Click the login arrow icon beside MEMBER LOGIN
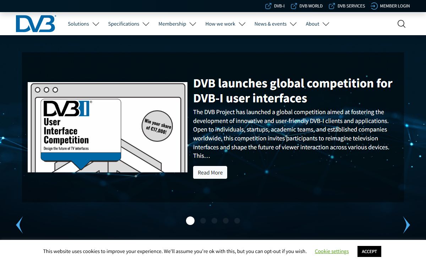426x263 pixels. click(x=374, y=6)
